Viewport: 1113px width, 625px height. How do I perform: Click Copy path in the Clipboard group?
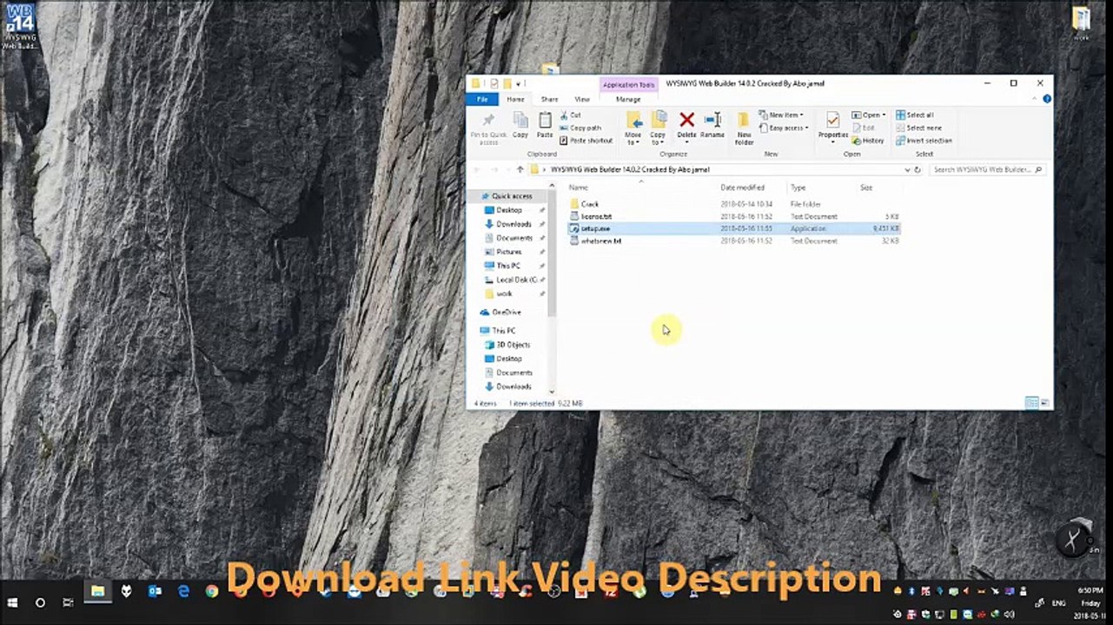click(x=580, y=128)
